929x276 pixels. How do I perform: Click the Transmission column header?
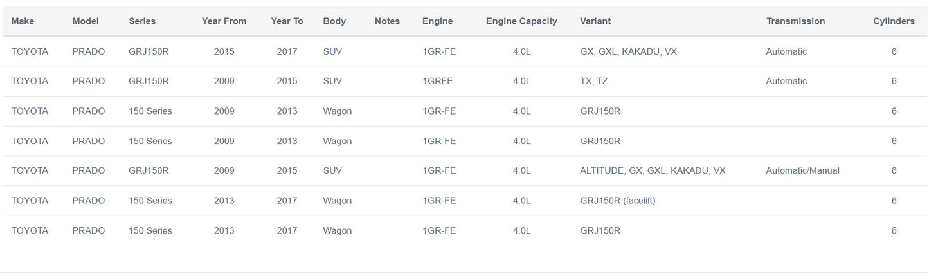pos(795,21)
